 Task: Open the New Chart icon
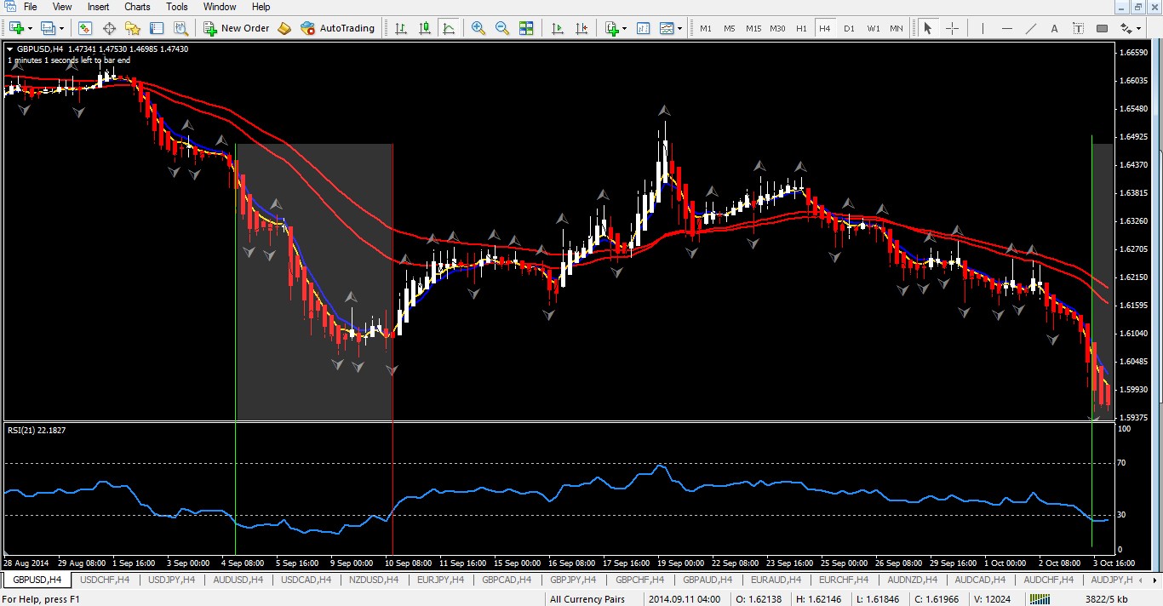coord(16,28)
